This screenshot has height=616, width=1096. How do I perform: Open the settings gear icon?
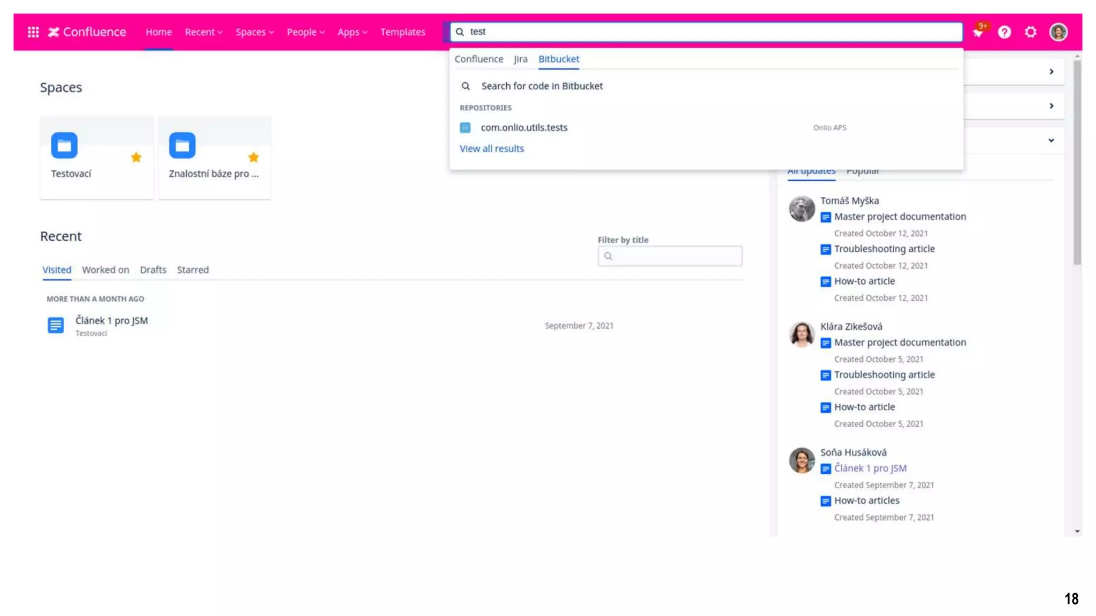click(x=1030, y=32)
